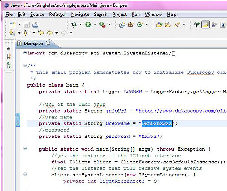The width and height of the screenshot is (227, 191).
Task: Click the Toggle Breadcrumb icon
Action: click(x=197, y=24)
